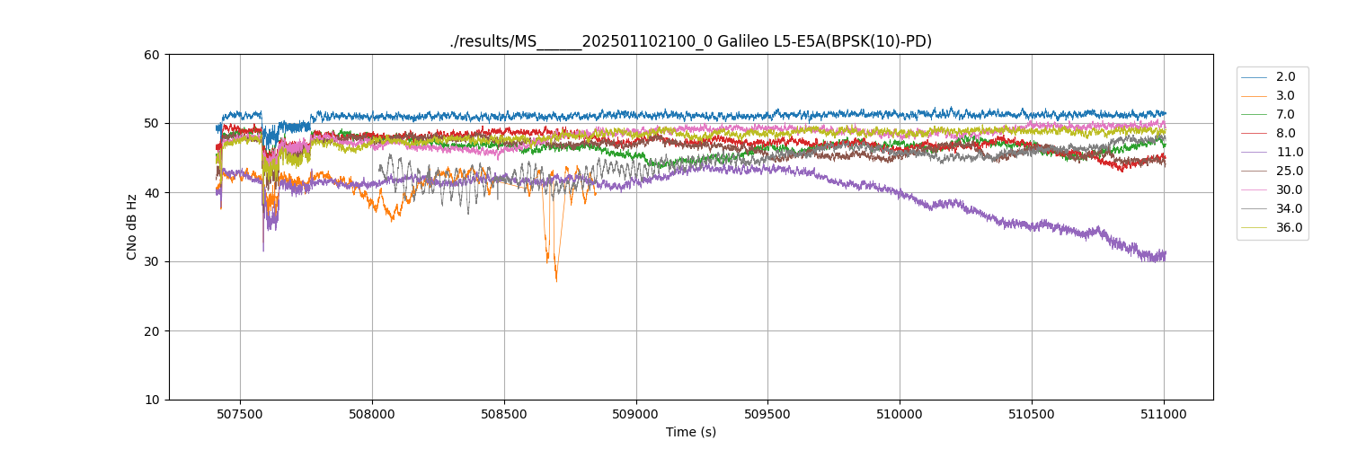Image resolution: width=1348 pixels, height=449 pixels.
Task: Click the 507500 x-axis tick label
Action: [x=240, y=413]
